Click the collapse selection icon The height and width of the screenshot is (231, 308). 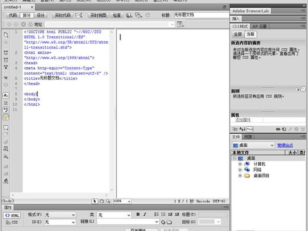tap(6, 60)
